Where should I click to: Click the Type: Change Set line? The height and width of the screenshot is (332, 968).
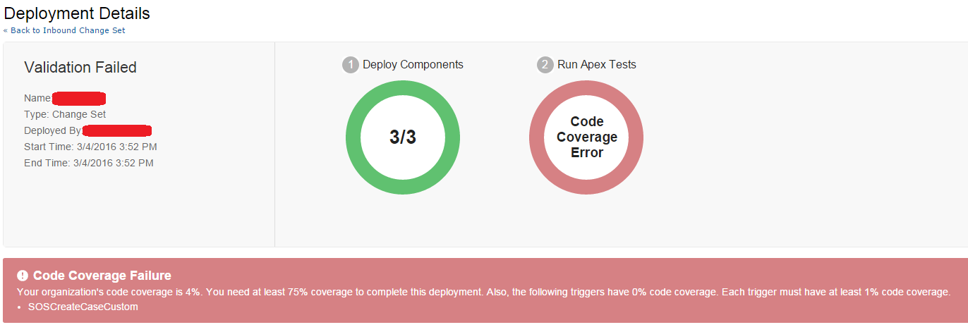tap(65, 114)
